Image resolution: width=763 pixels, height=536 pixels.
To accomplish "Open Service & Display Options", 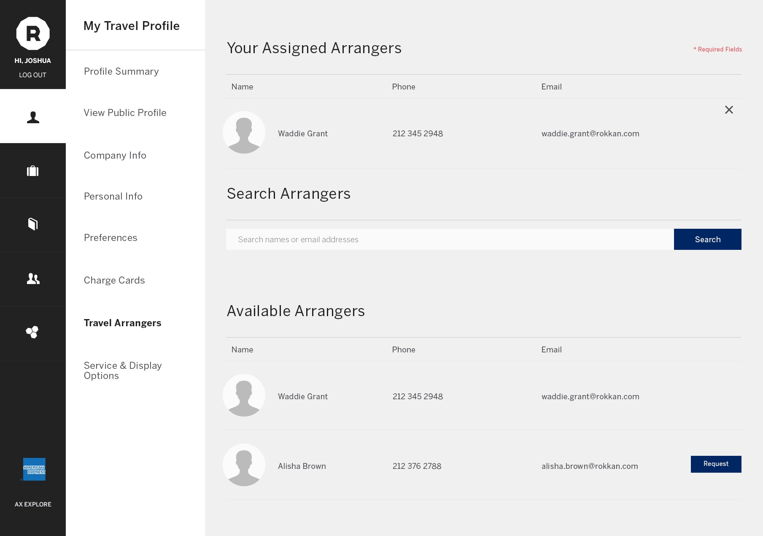I will click(122, 370).
